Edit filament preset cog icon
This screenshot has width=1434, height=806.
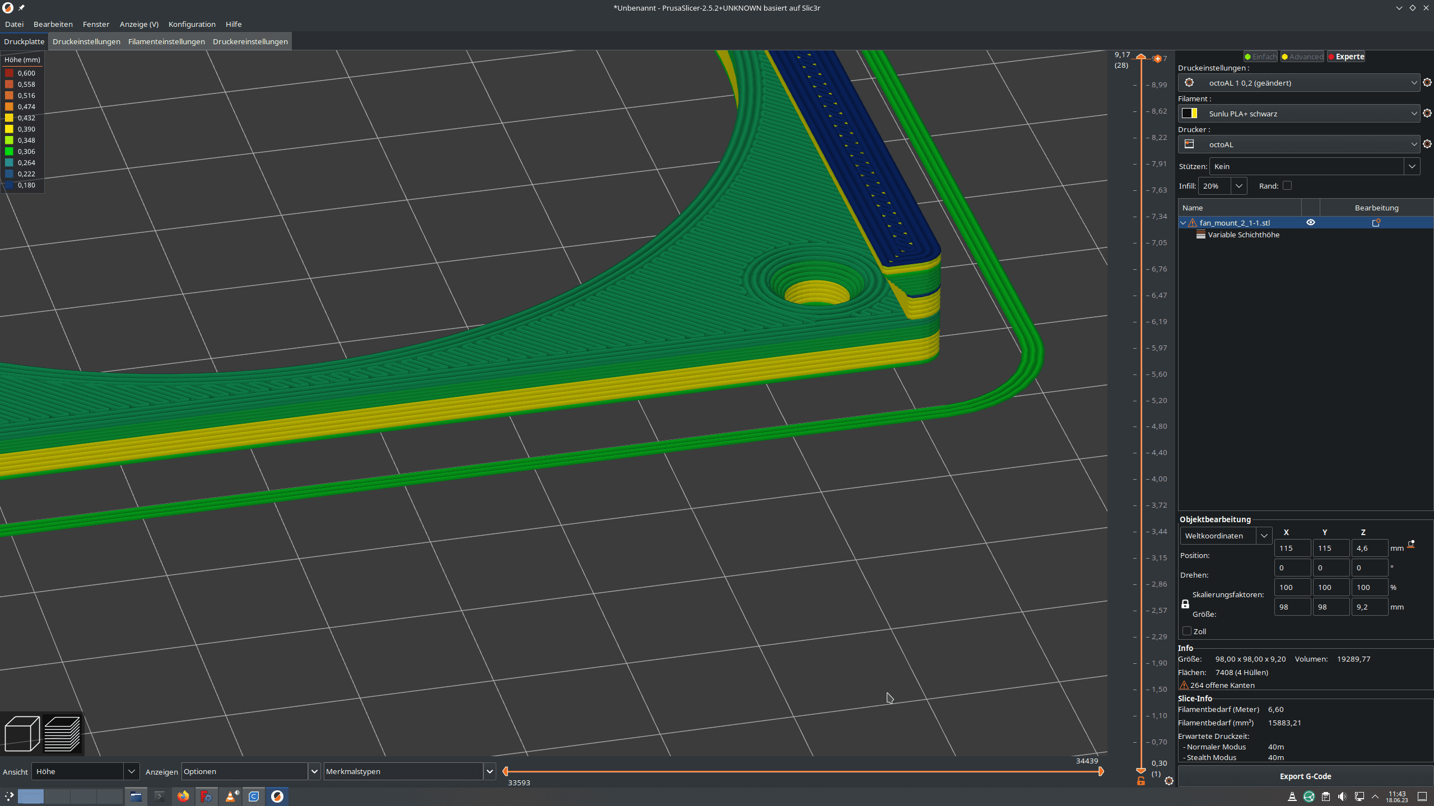click(1427, 114)
